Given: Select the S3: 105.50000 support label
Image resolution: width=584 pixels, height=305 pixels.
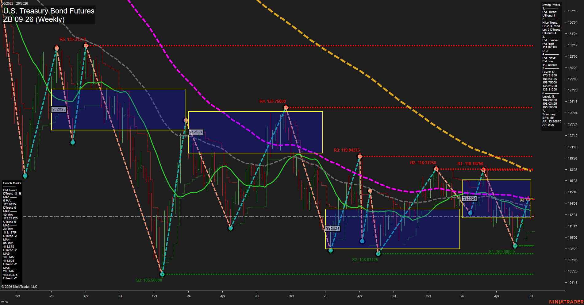Looking at the screenshot, I should 149,280.
